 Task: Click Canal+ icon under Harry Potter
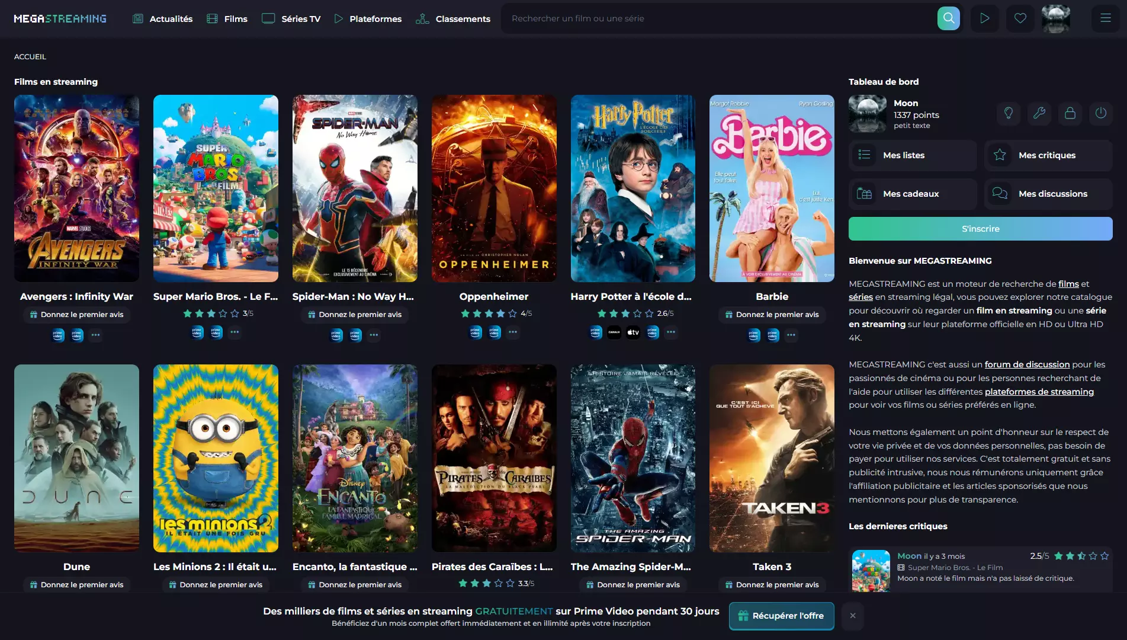[614, 332]
